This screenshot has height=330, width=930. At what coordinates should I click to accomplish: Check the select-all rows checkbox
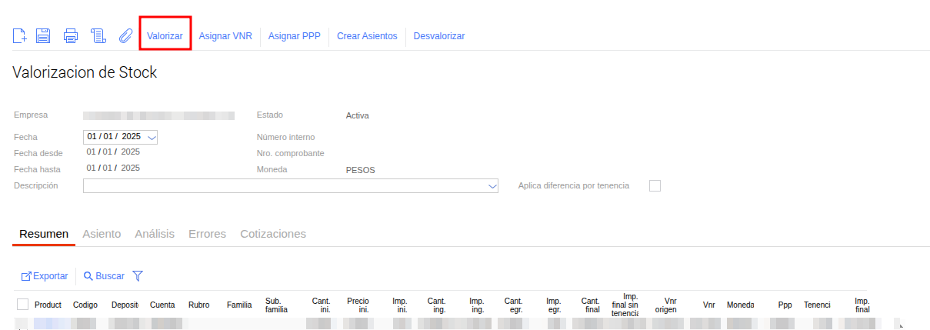pyautogui.click(x=22, y=304)
